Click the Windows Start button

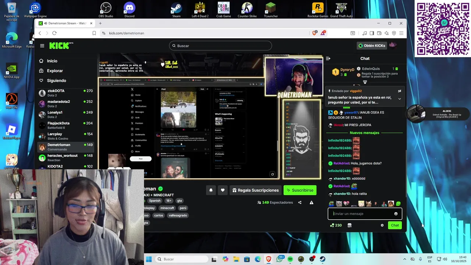click(149, 259)
